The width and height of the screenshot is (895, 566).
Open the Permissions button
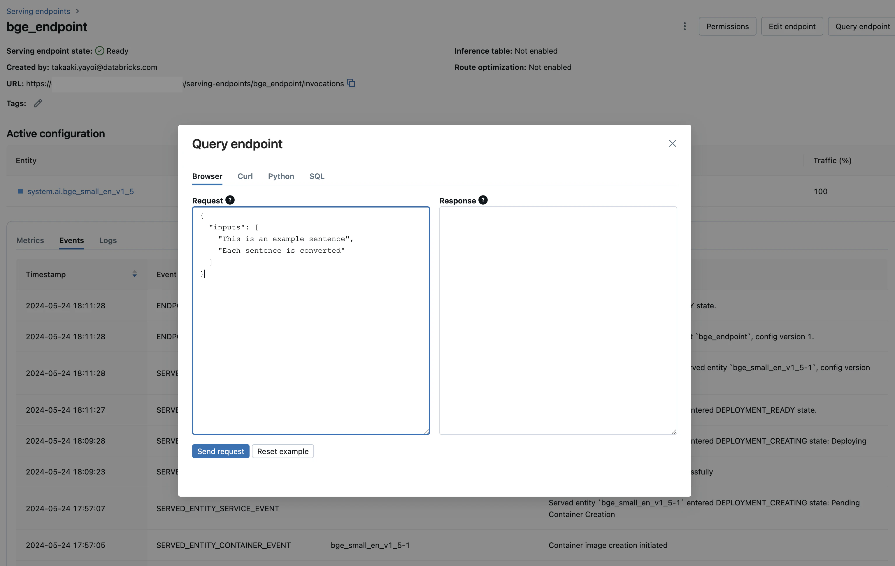point(727,27)
